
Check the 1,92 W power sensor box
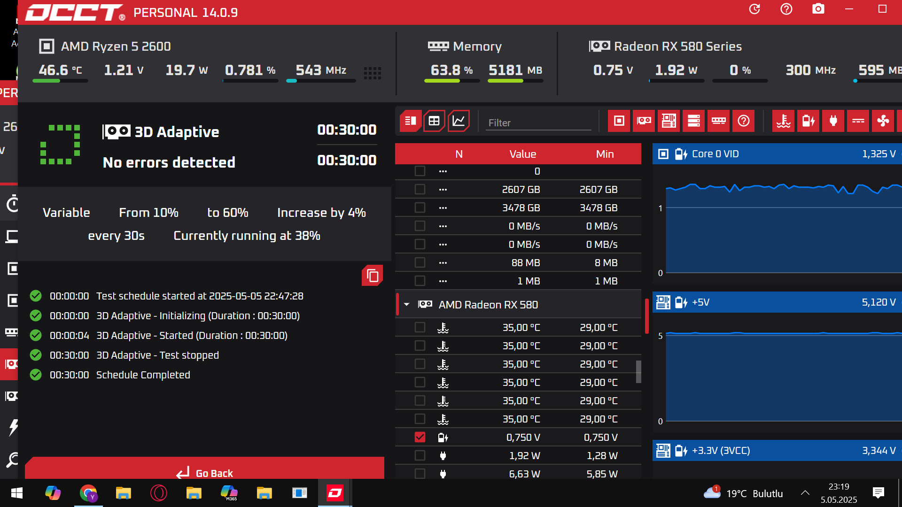point(420,455)
